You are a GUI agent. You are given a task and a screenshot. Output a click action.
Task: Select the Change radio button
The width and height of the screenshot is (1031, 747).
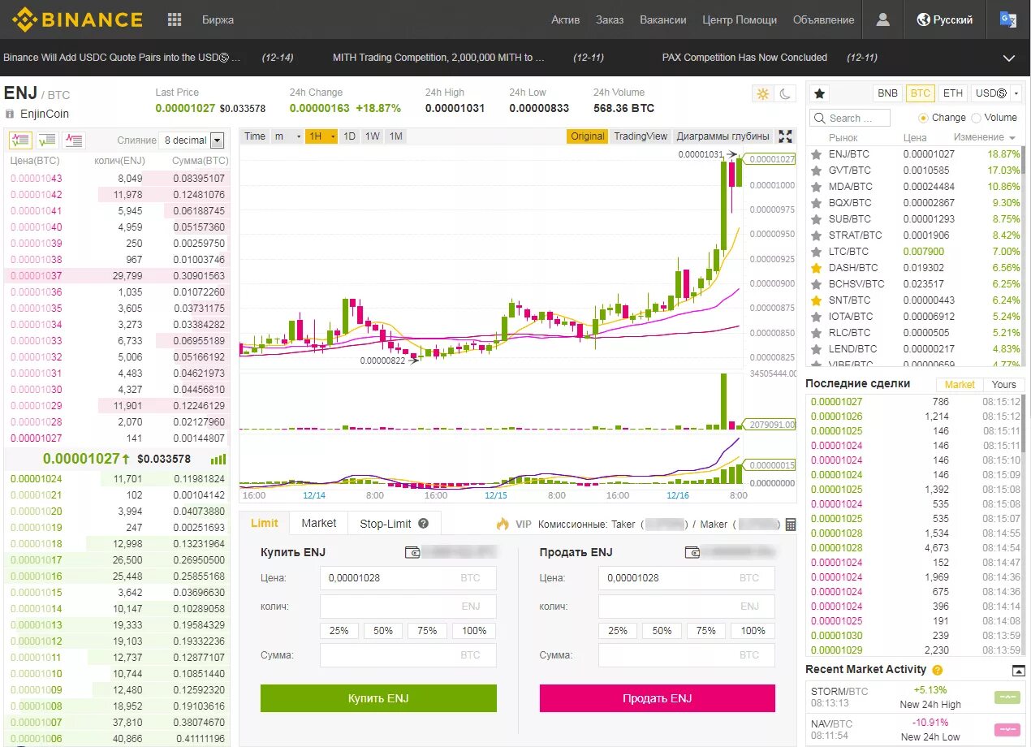pos(923,118)
